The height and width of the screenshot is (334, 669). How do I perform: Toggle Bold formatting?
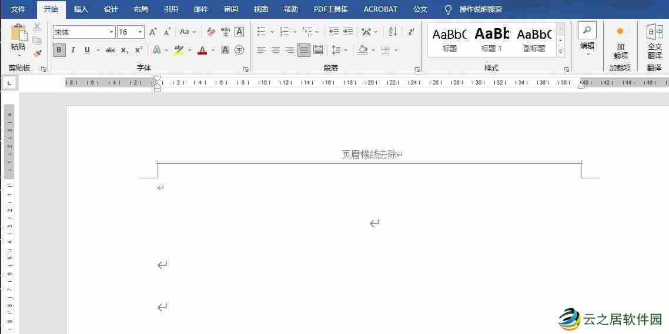[x=59, y=50]
